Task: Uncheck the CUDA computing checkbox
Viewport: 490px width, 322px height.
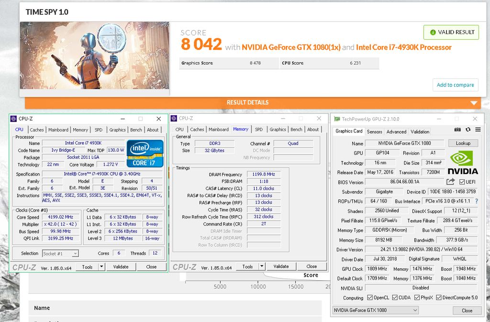Action: [395, 297]
